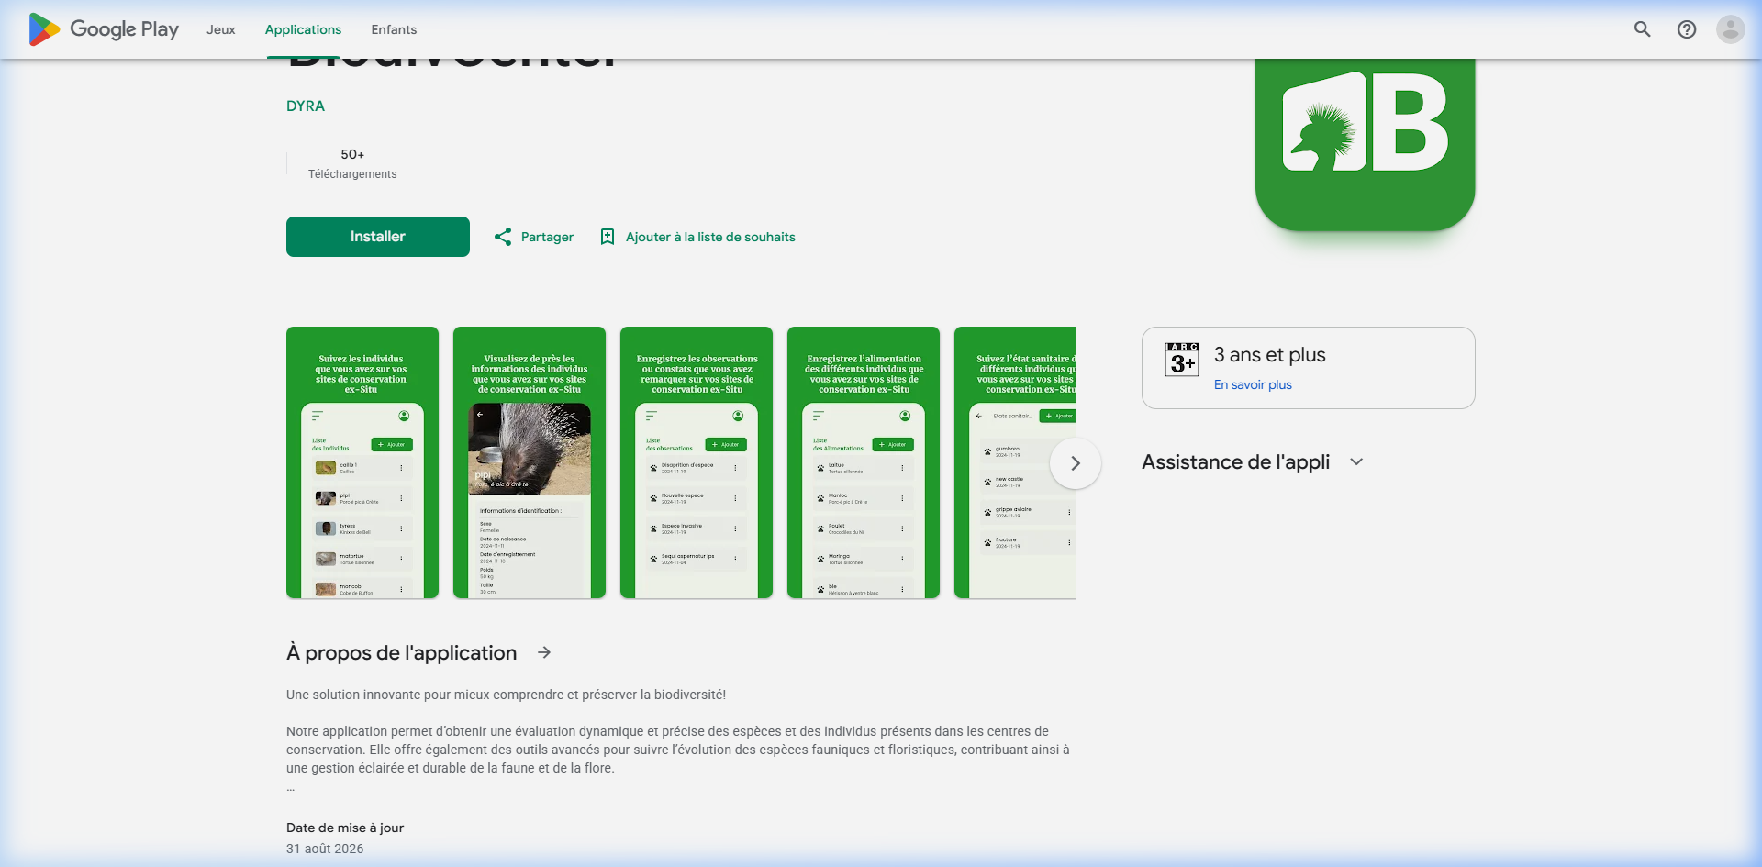Go to the Enfants tab

coord(394,29)
